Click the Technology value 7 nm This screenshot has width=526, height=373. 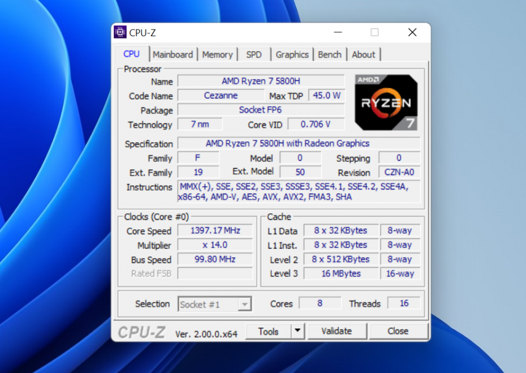[x=200, y=124]
